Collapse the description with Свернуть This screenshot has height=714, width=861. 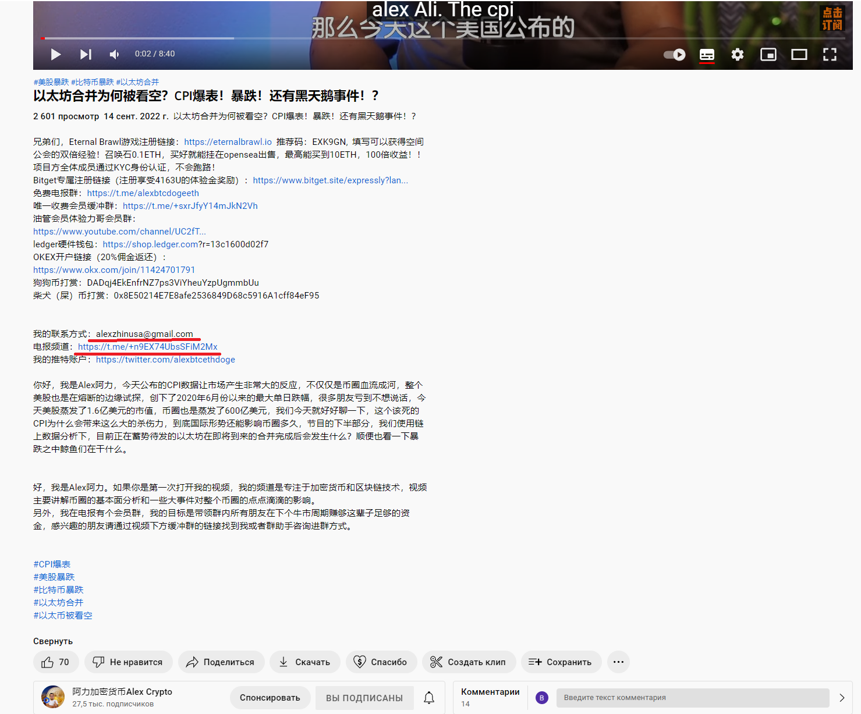click(x=53, y=641)
